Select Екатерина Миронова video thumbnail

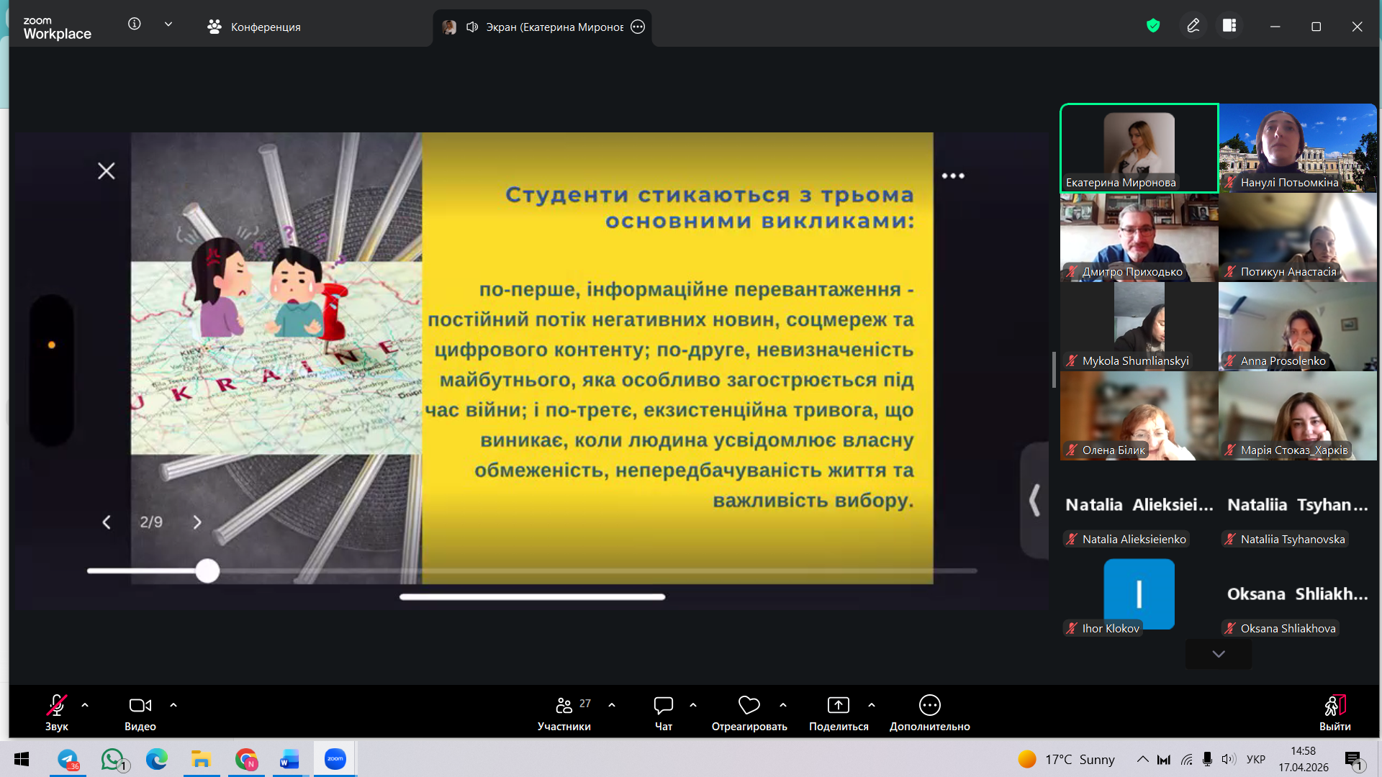pos(1139,147)
